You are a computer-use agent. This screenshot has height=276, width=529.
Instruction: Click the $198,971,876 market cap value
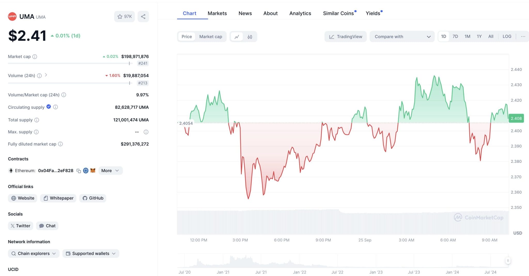(x=135, y=57)
